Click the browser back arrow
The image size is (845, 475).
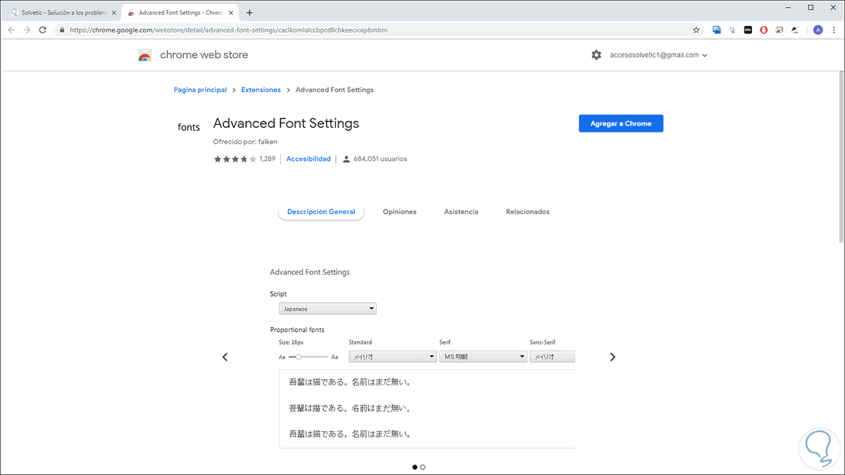[11, 30]
